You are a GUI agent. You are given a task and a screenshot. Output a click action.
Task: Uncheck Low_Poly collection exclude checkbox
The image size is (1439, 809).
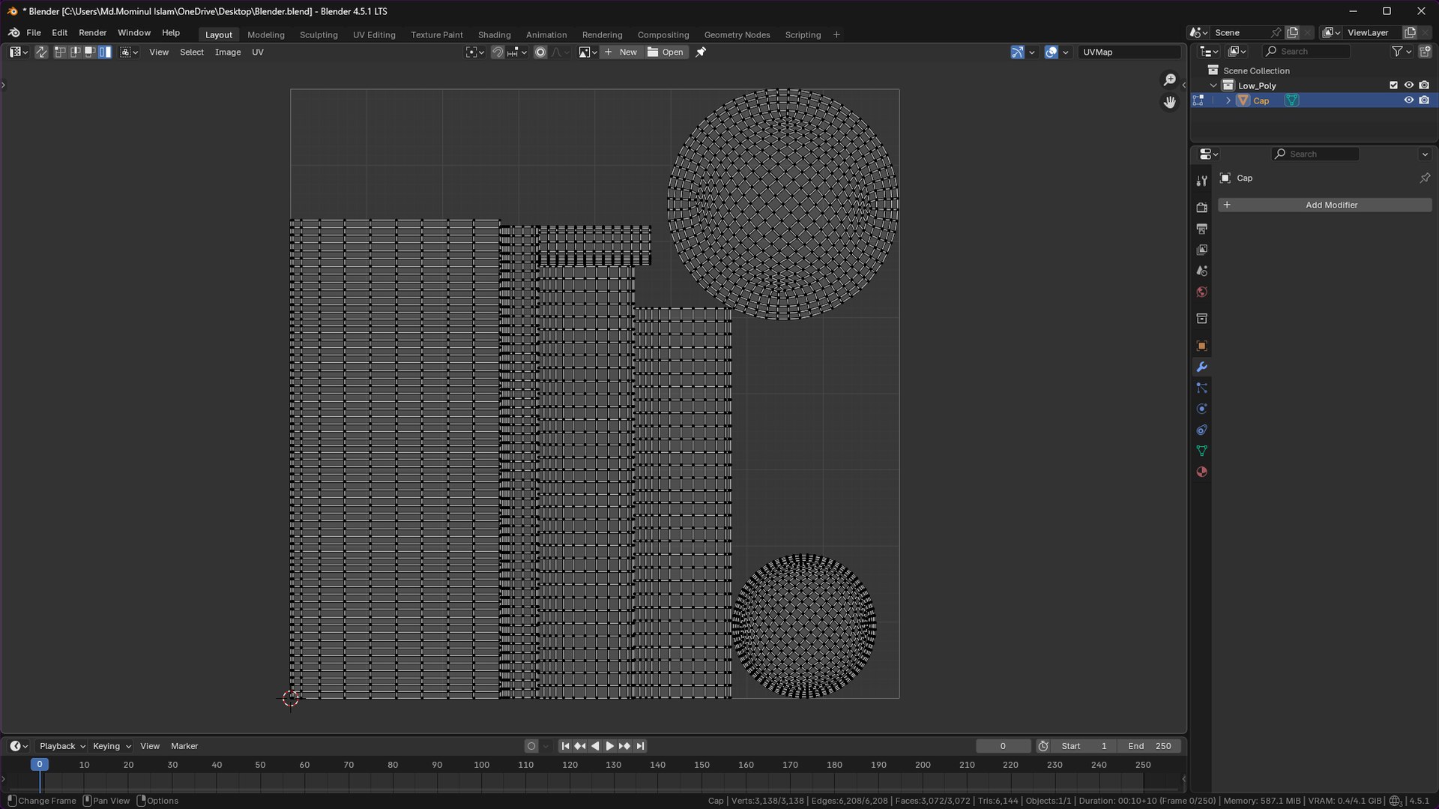pyautogui.click(x=1393, y=85)
